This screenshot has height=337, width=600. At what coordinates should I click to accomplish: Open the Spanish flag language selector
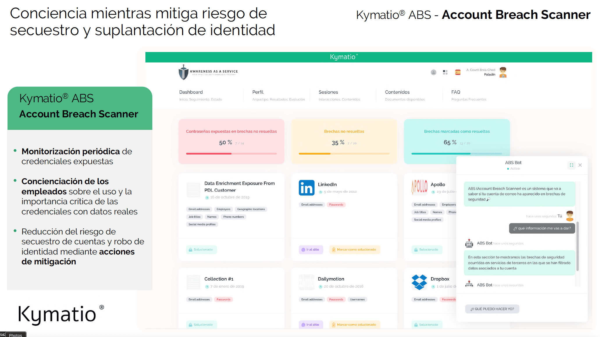pyautogui.click(x=457, y=72)
